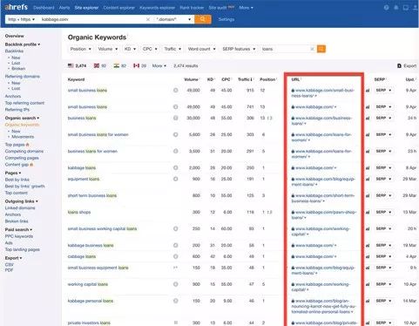
Task: Click CSV under Export in sidebar
Action: tap(10, 265)
